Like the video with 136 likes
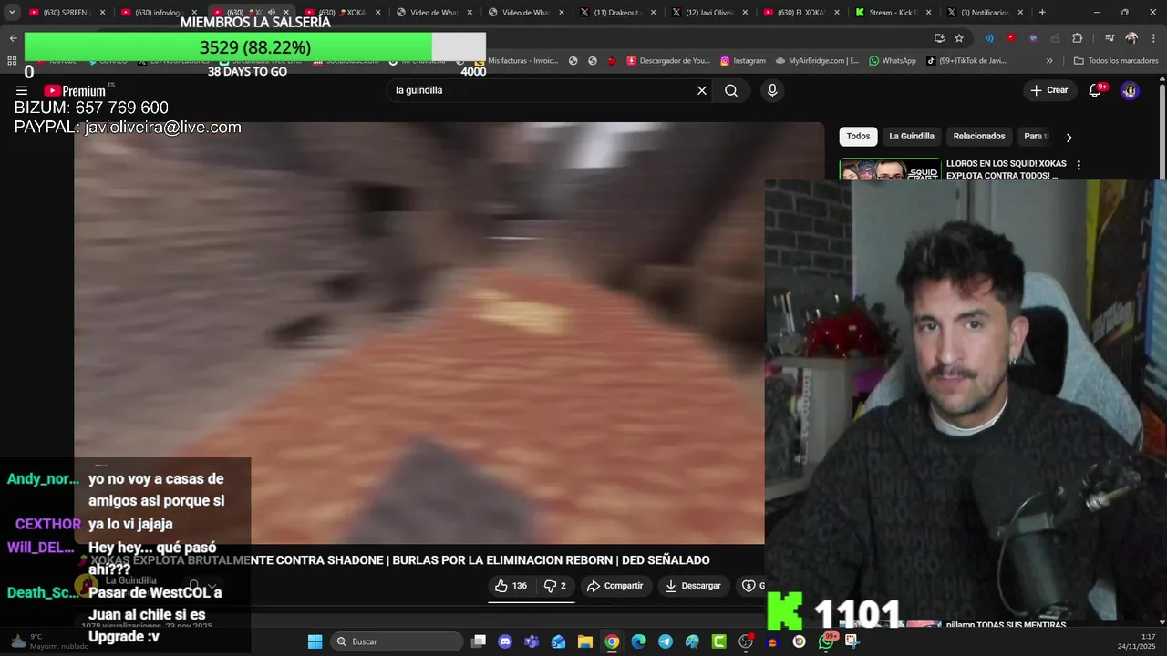 pos(511,586)
